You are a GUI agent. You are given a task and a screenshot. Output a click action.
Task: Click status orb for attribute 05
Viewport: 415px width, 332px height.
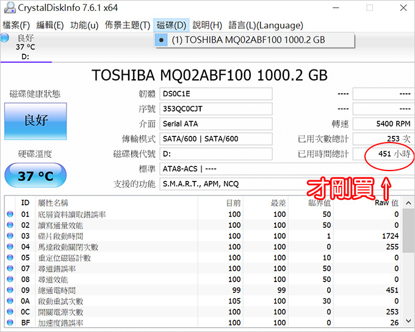[10, 258]
